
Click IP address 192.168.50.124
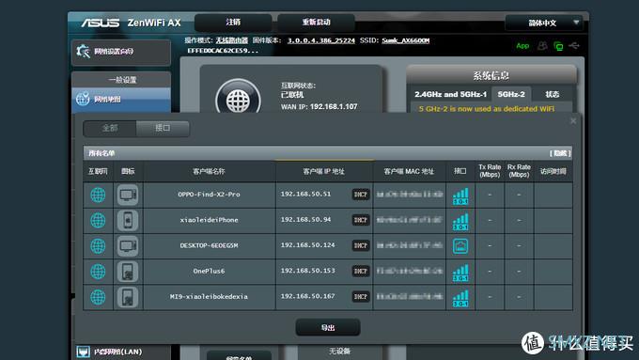pos(307,245)
